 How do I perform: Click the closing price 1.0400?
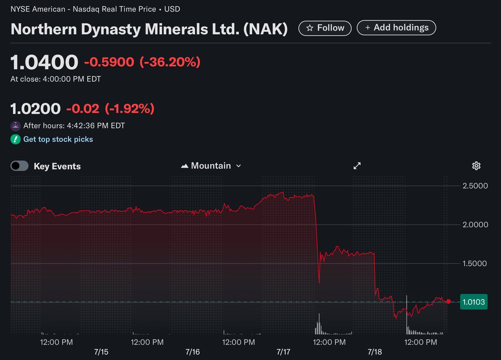(44, 63)
